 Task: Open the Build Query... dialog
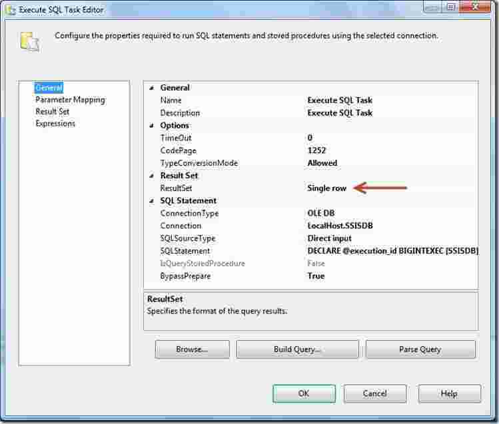(297, 349)
